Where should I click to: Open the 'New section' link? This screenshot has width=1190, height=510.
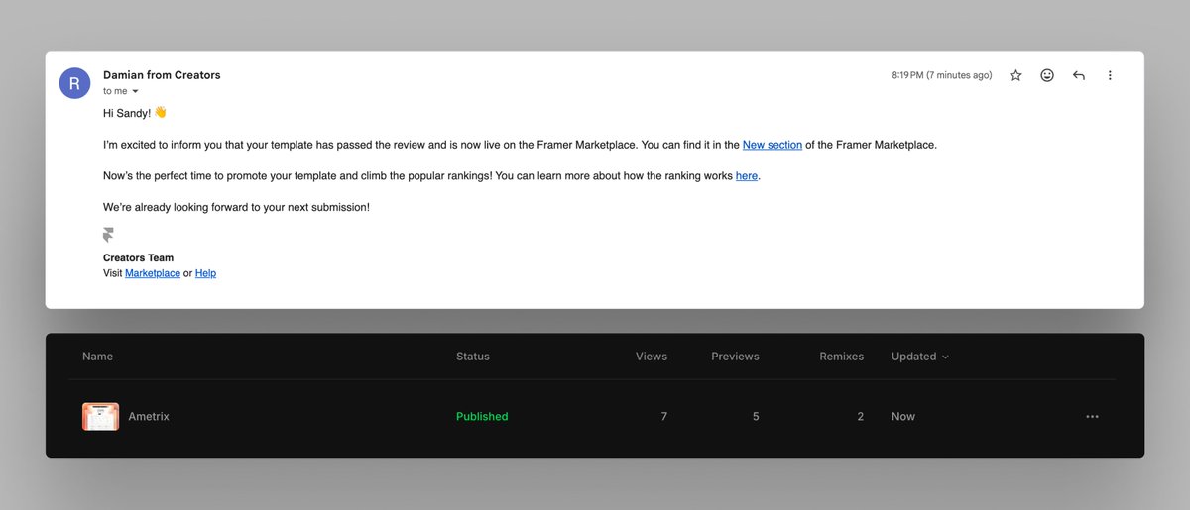coord(773,145)
